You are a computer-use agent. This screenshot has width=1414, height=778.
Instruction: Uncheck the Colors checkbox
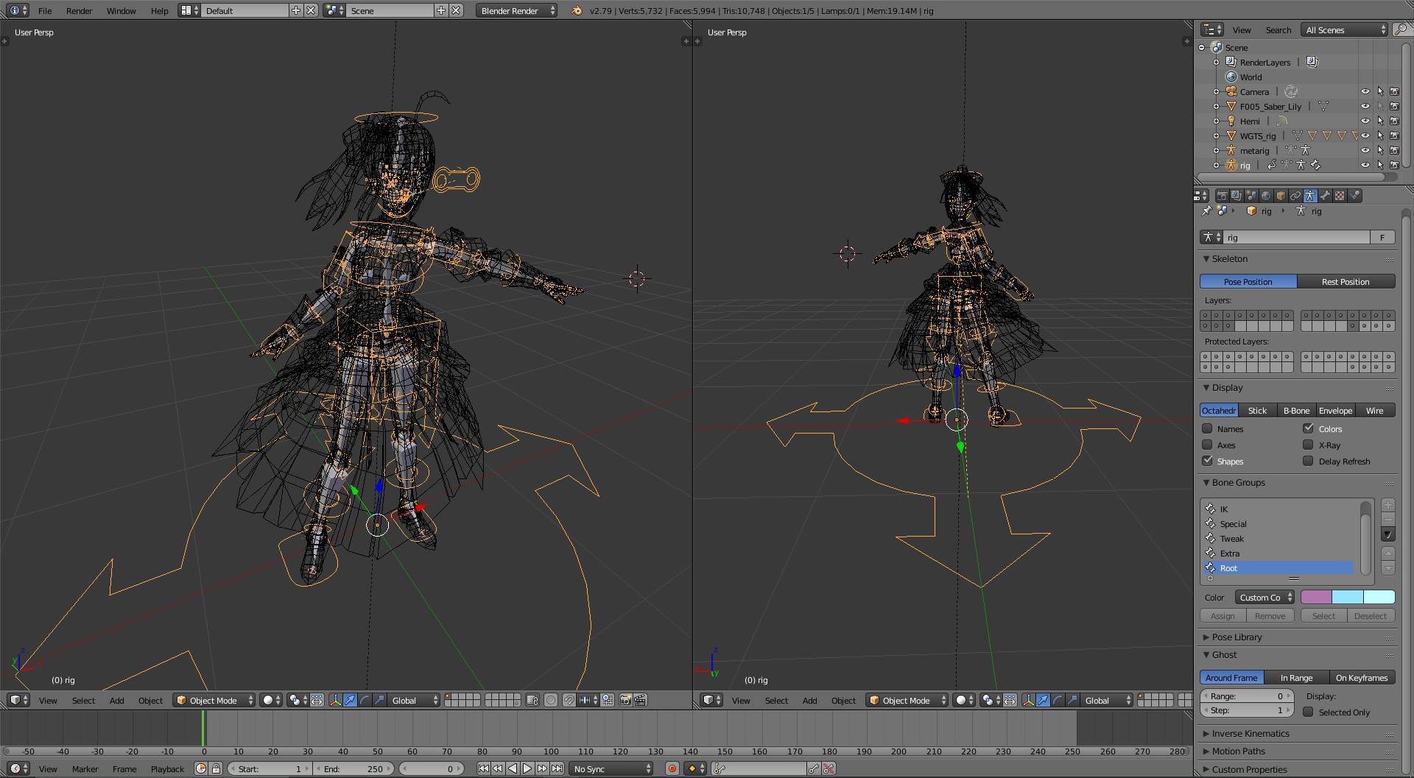click(x=1308, y=428)
